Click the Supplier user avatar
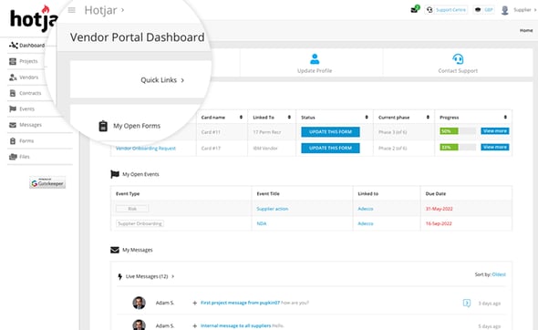538x330 pixels. tap(505, 10)
